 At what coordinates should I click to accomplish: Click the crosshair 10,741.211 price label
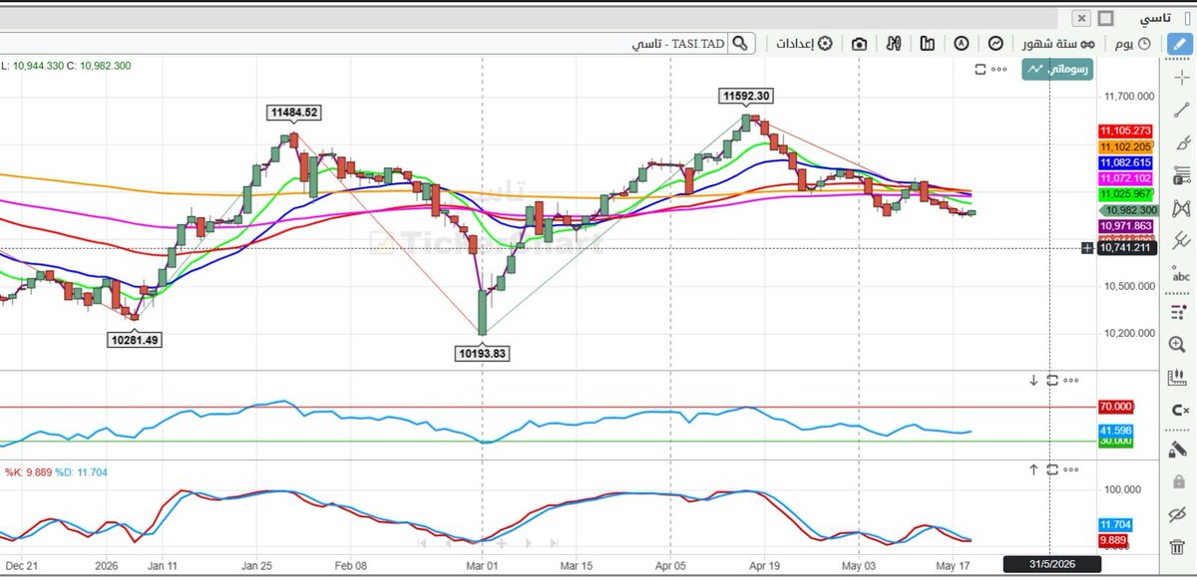point(1128,248)
